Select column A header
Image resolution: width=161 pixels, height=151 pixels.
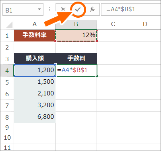pos(35,24)
